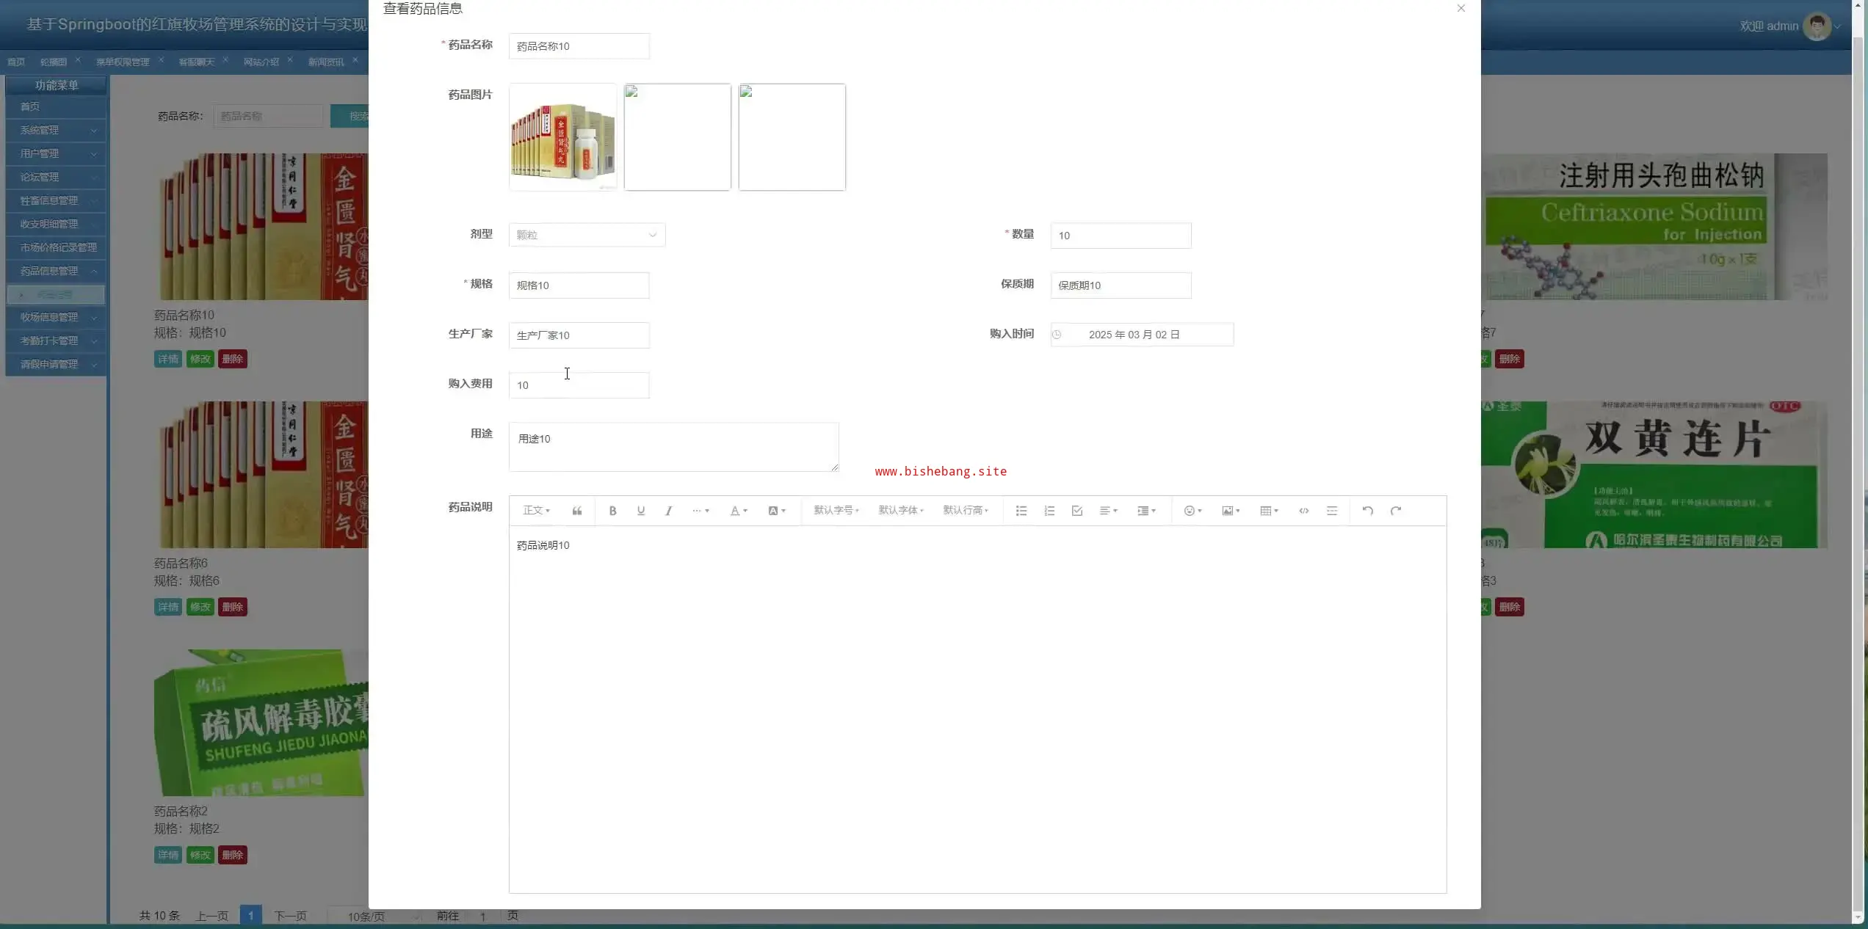The height and width of the screenshot is (929, 1868).
Task: Click the bulleted list icon
Action: 1021,511
